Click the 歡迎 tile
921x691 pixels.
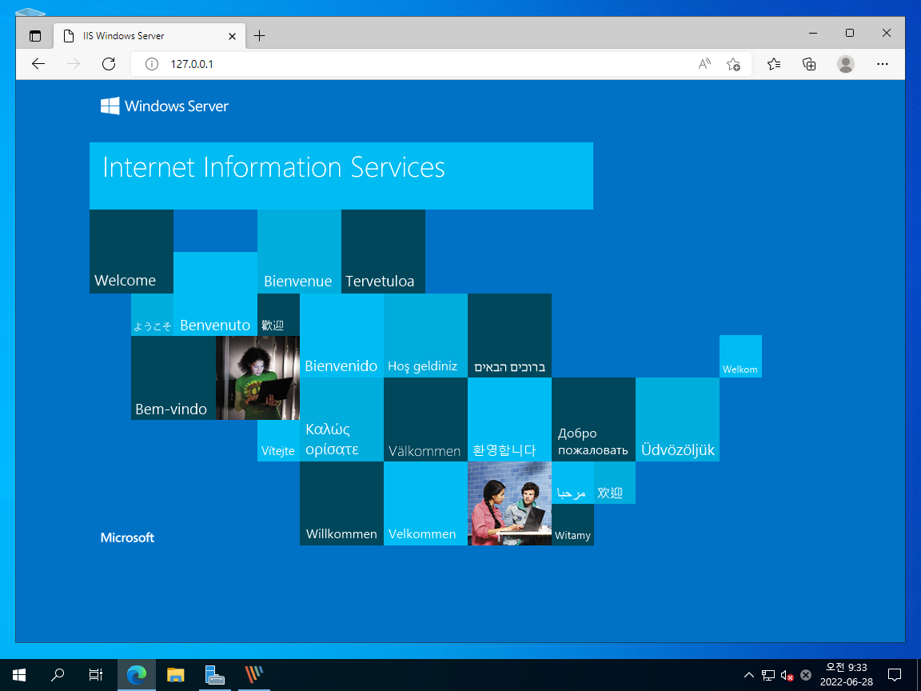click(278, 315)
